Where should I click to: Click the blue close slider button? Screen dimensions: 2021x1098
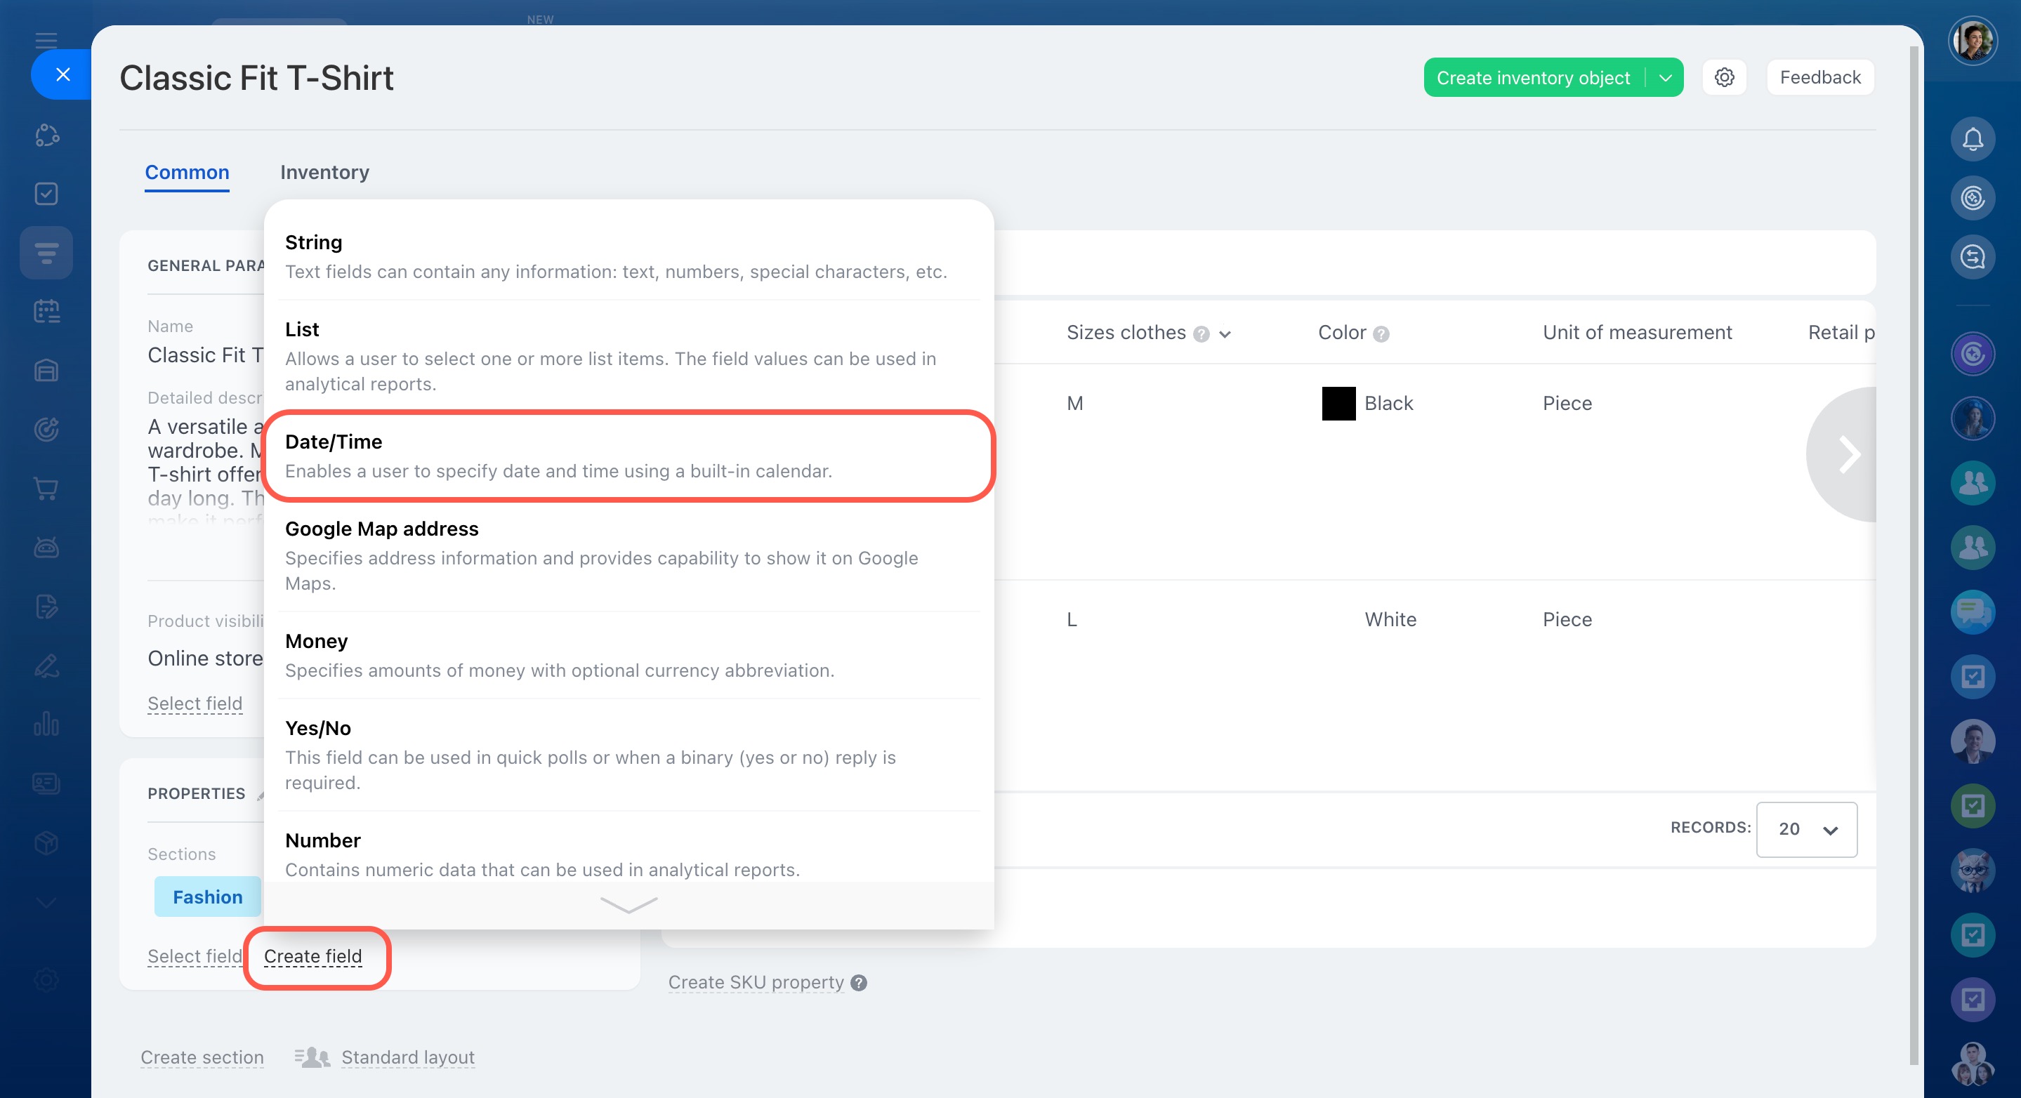[x=62, y=74]
